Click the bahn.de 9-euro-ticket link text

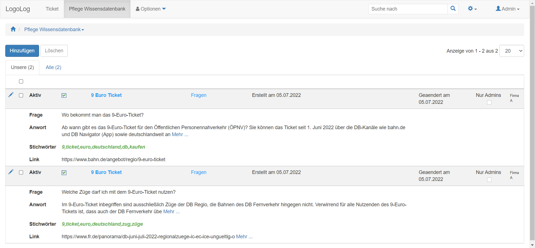point(113,159)
